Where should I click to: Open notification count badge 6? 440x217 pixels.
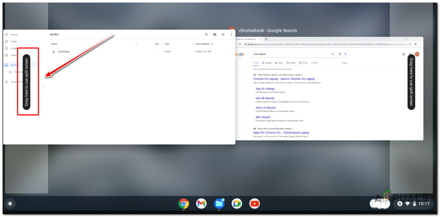point(400,204)
